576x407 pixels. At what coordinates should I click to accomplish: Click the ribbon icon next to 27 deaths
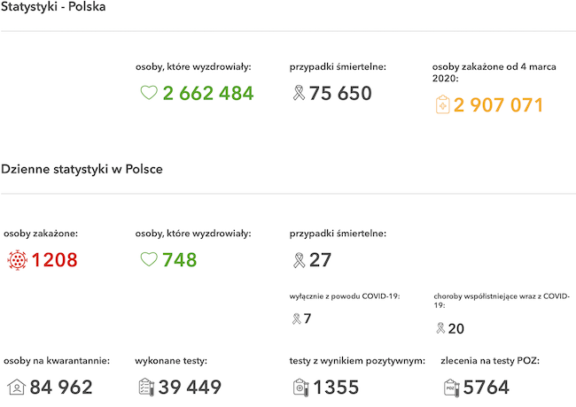pyautogui.click(x=299, y=260)
